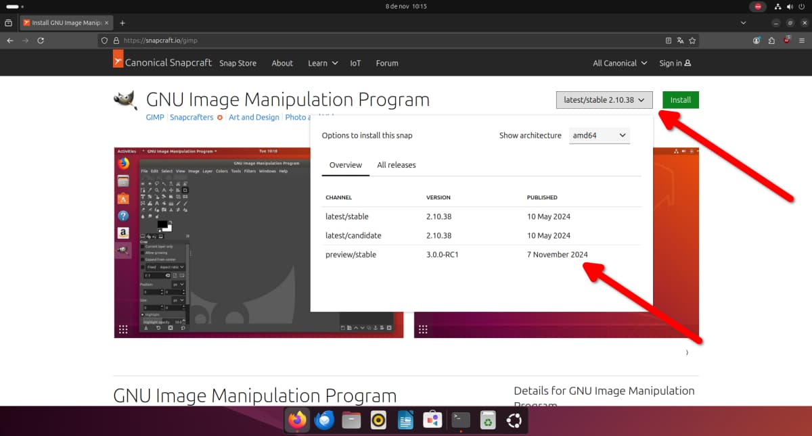The image size is (812, 436).
Task: Open Trash from the dock
Action: [488, 420]
